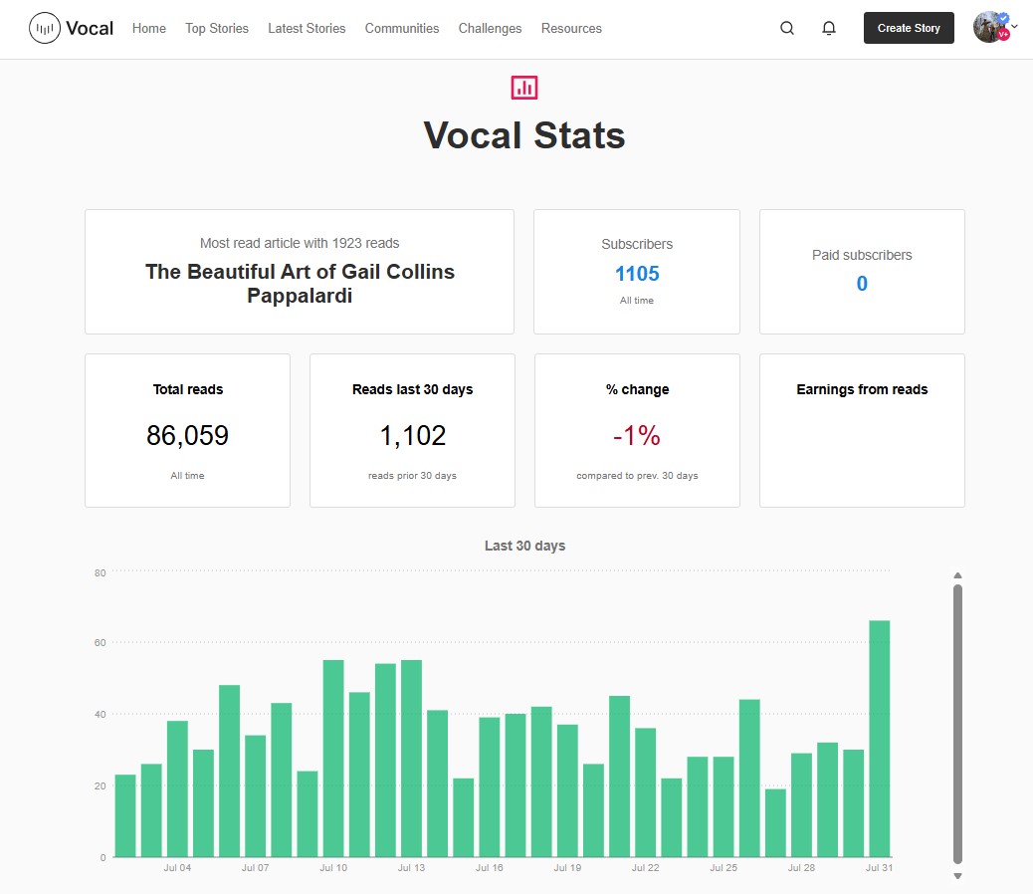Open the Resources menu item
This screenshot has width=1033, height=894.
(571, 28)
